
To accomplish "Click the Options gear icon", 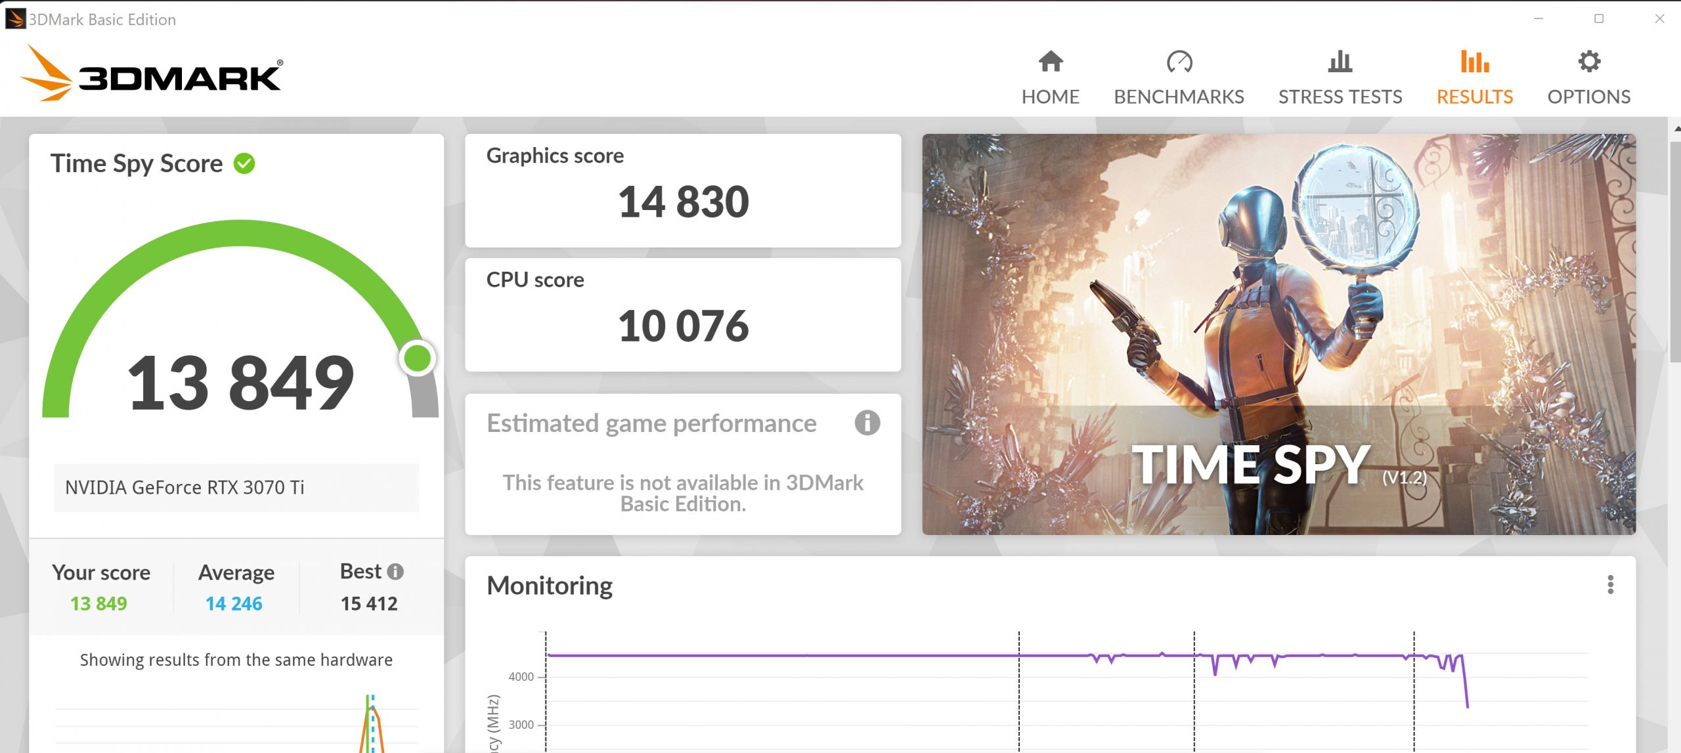I will tap(1589, 62).
